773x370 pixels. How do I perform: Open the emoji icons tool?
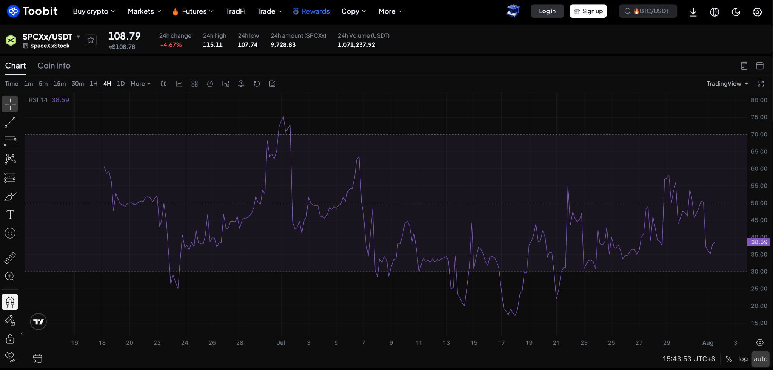[10, 233]
